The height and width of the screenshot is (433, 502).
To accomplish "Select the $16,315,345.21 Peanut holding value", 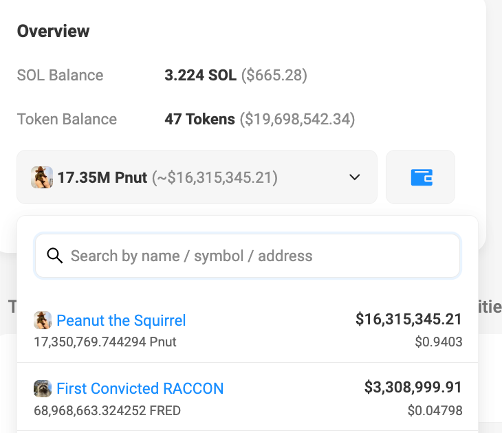I will point(408,319).
